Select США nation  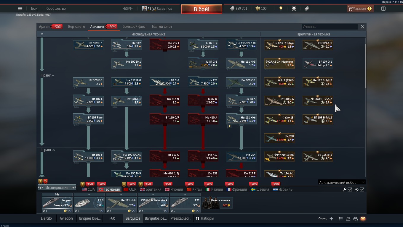click(88, 189)
